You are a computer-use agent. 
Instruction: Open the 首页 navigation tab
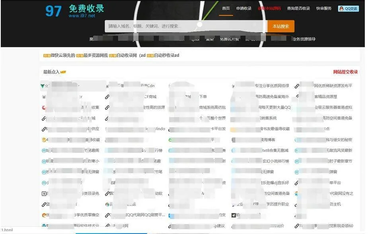click(226, 8)
